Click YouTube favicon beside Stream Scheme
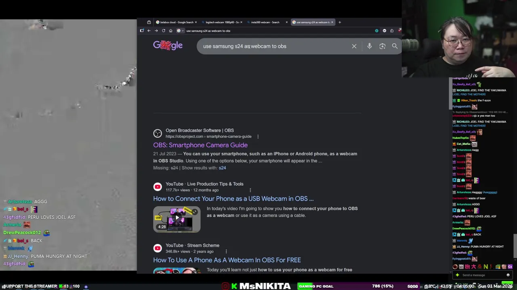 click(x=158, y=248)
